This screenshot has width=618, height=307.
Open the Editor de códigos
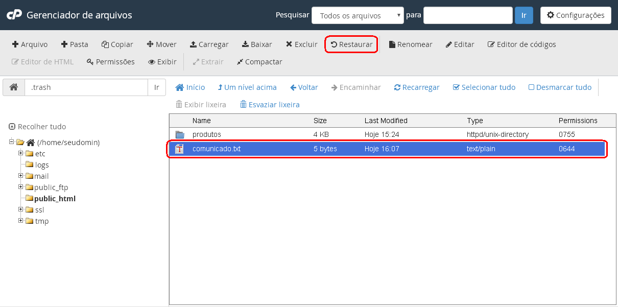click(x=521, y=44)
